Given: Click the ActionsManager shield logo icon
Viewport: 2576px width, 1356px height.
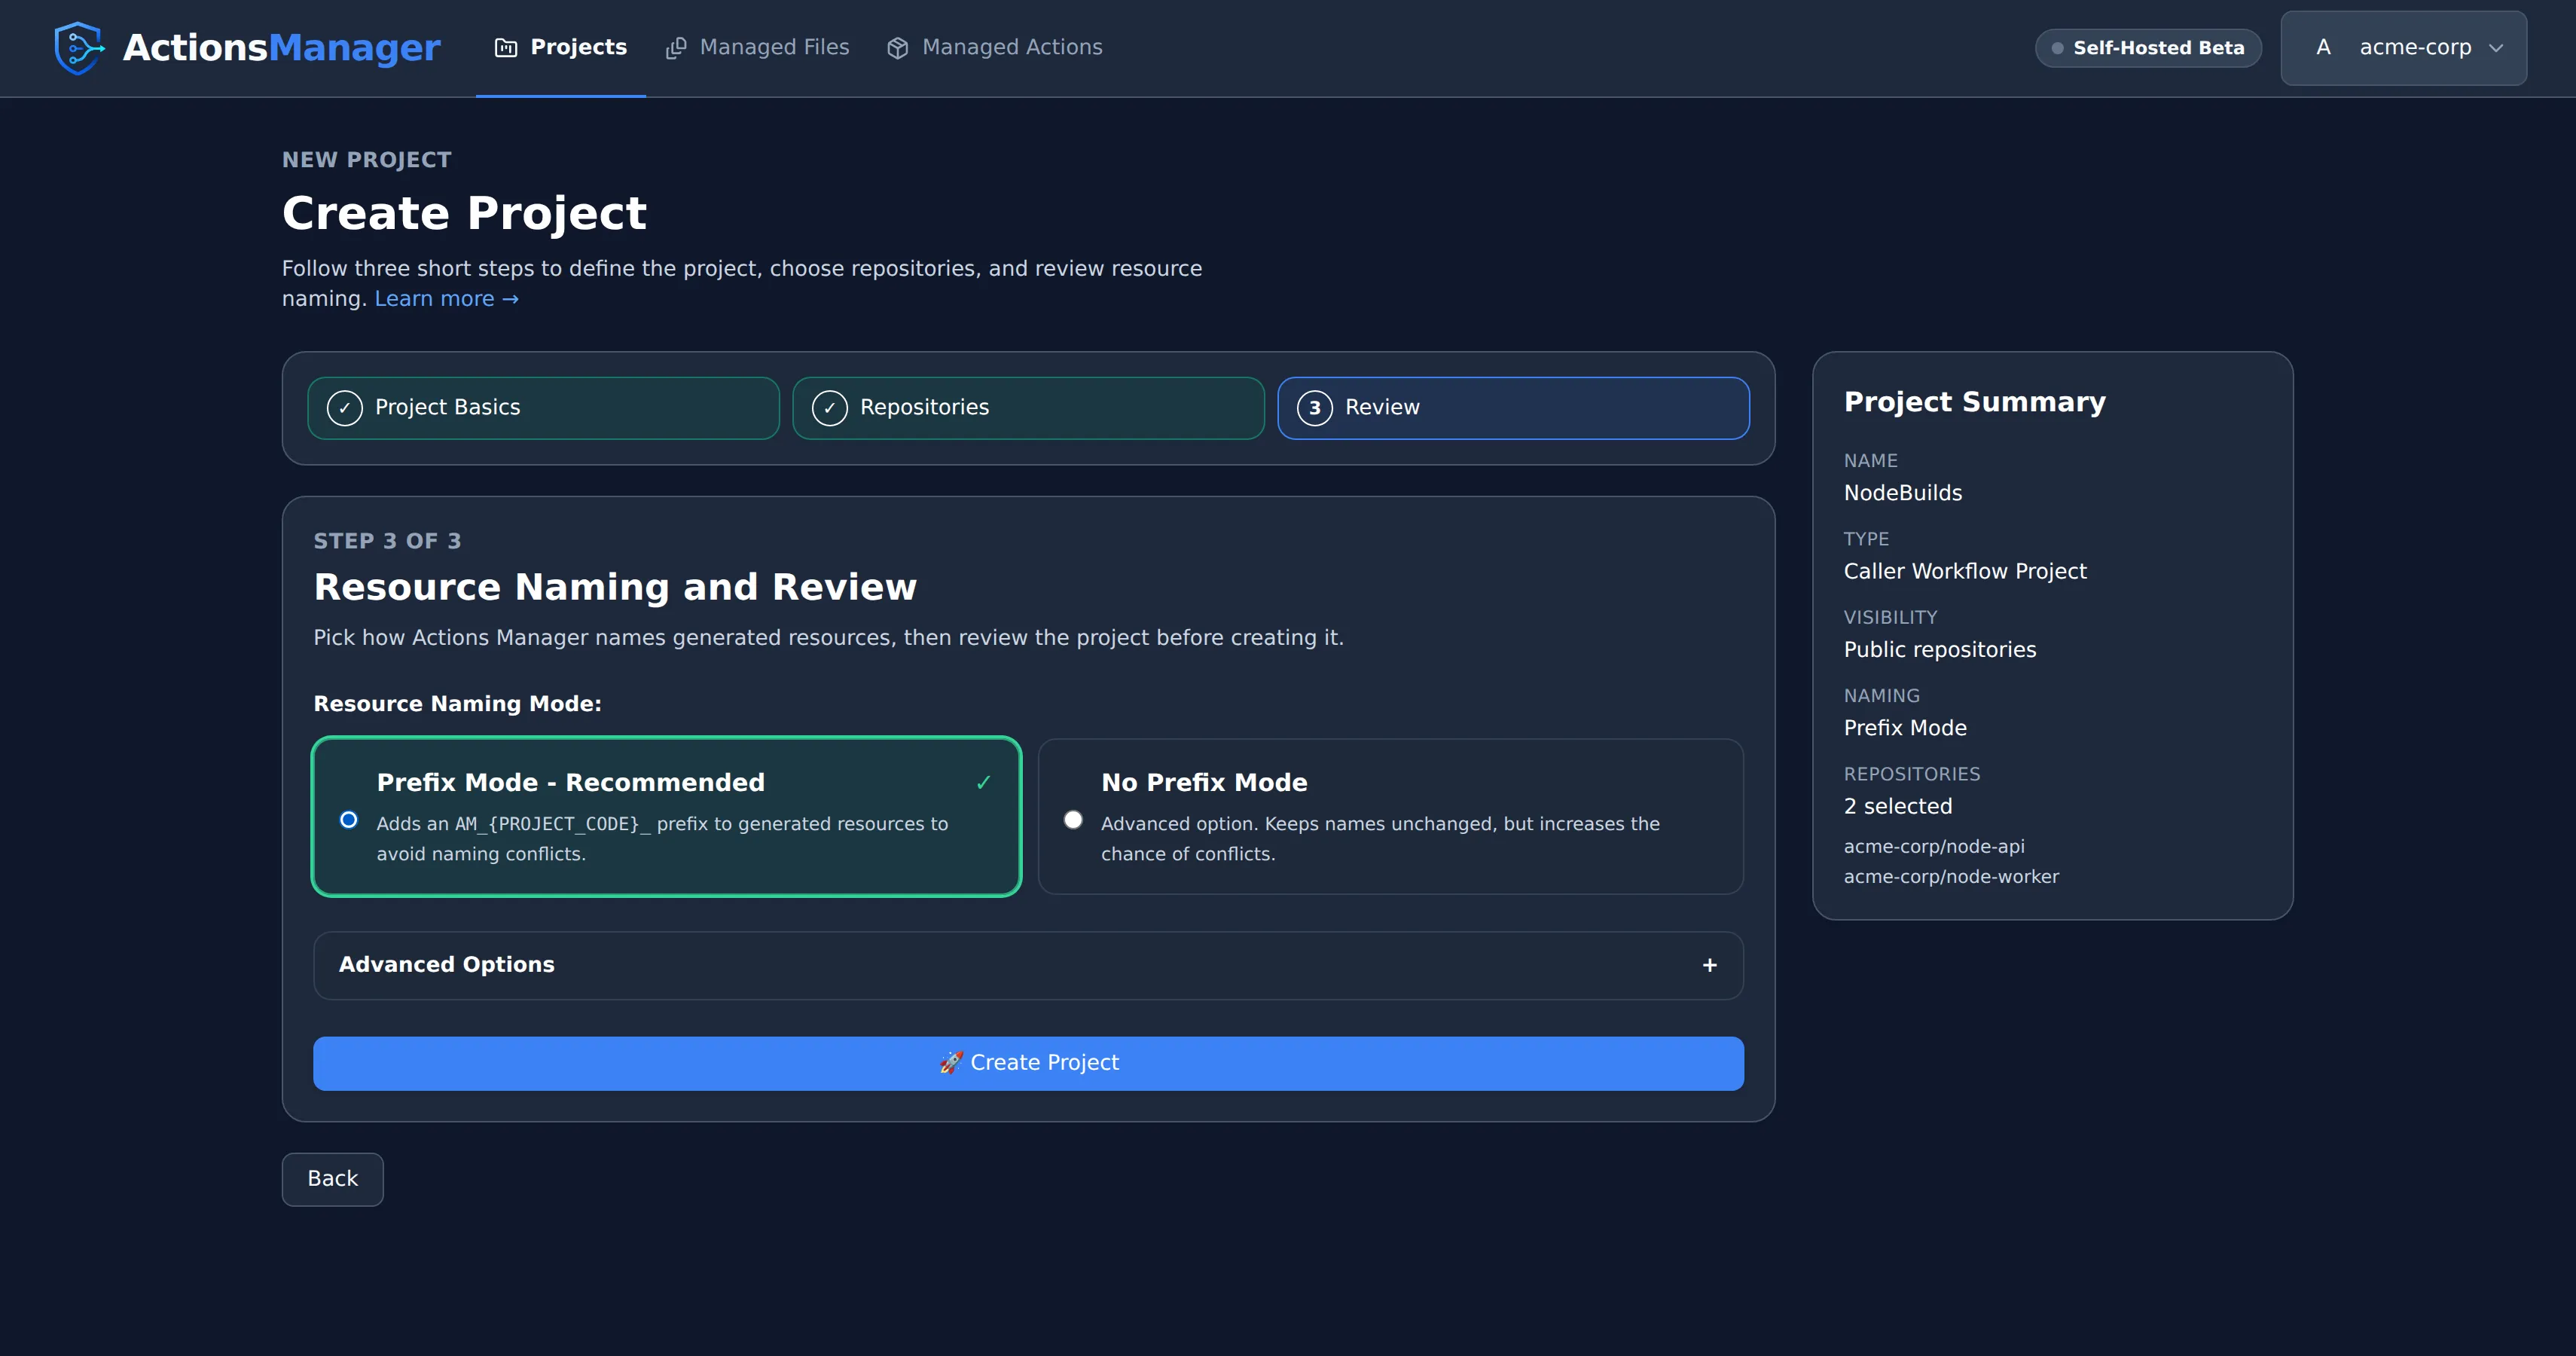Looking at the screenshot, I should 79,48.
